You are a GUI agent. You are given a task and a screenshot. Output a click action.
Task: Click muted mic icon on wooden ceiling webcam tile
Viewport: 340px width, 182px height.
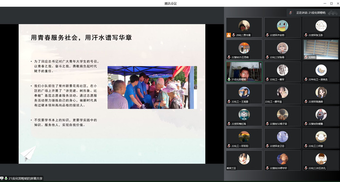(306, 57)
